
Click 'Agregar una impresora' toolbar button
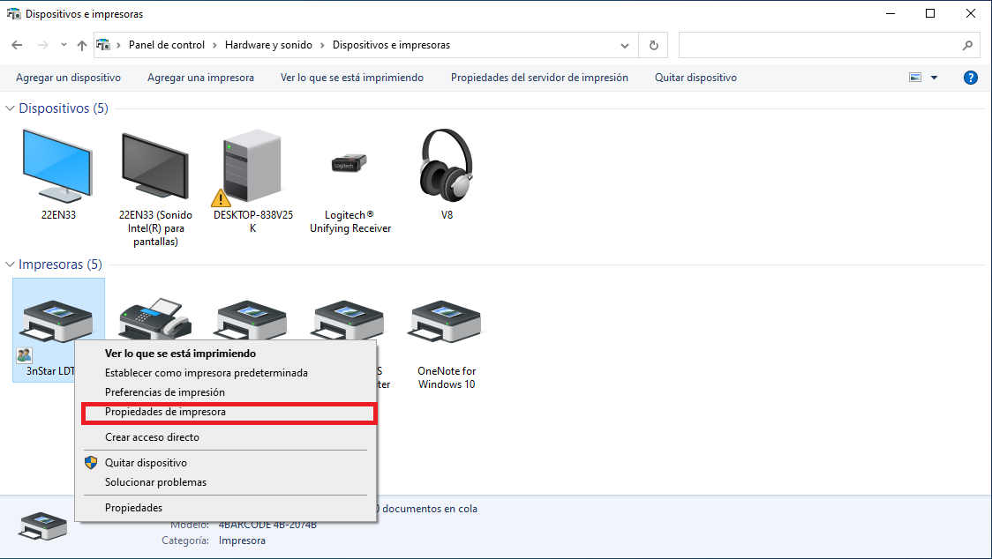200,78
